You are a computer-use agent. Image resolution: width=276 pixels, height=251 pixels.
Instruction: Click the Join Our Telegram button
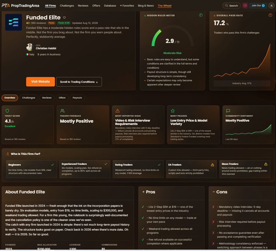(x=258, y=6)
